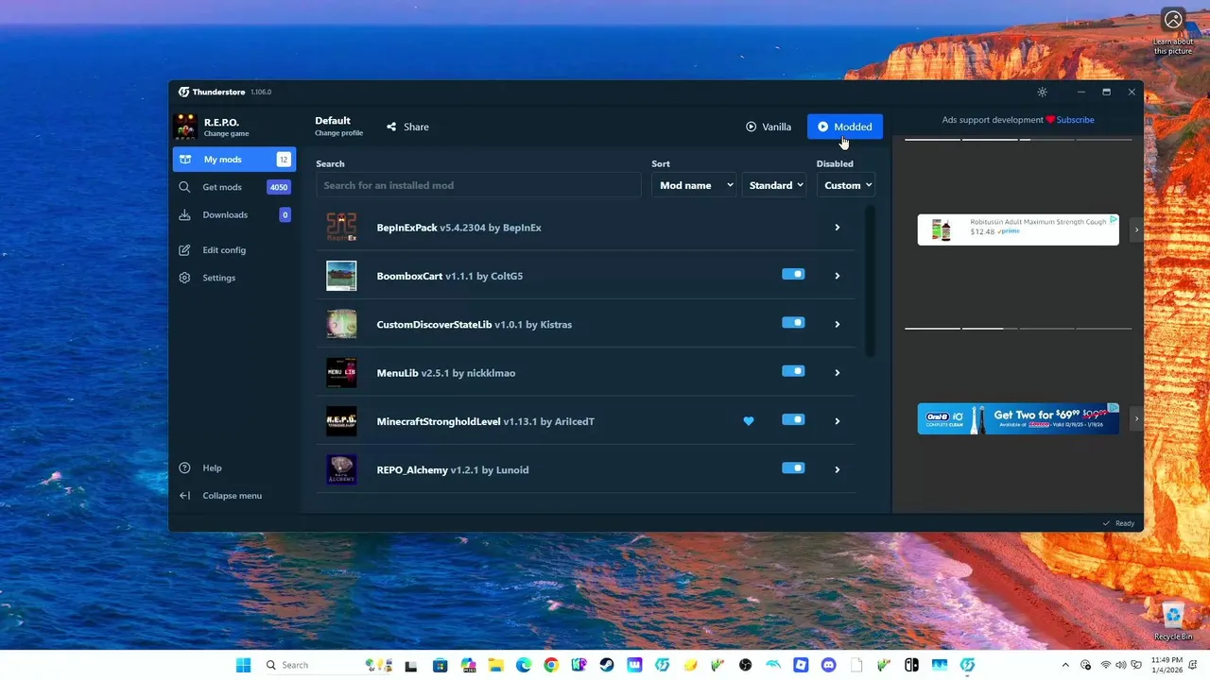The width and height of the screenshot is (1210, 680).
Task: Open OBS Studio from the taskbar
Action: (x=746, y=665)
